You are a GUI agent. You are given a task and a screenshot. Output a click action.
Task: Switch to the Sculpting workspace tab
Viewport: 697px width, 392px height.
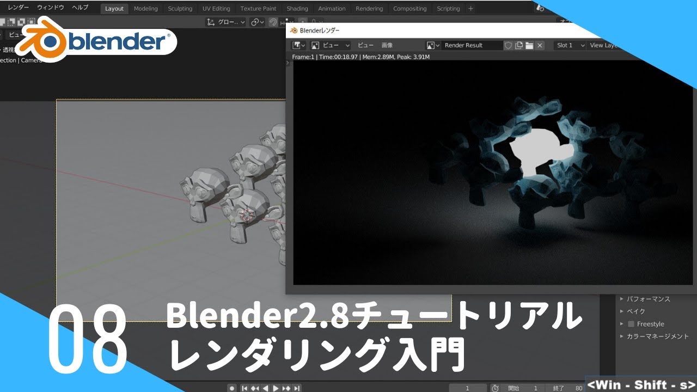click(x=180, y=9)
